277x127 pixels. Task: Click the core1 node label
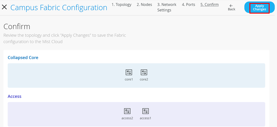click(129, 79)
